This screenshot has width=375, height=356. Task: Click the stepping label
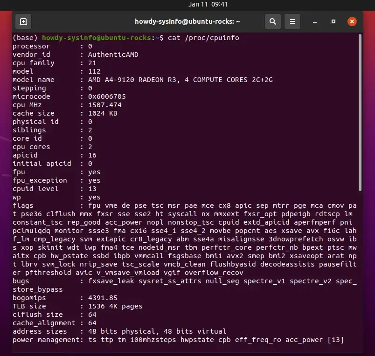tap(29, 88)
